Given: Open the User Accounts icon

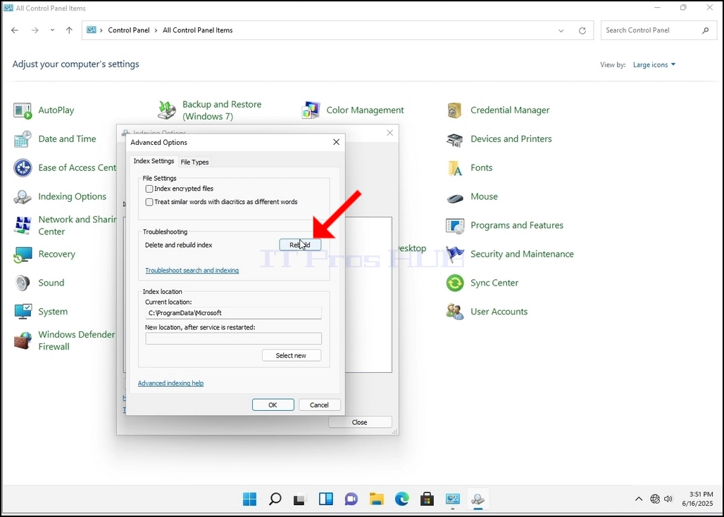Looking at the screenshot, I should pos(455,312).
